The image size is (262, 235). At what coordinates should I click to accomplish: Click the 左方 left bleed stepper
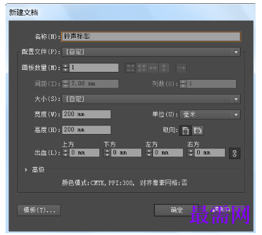pyautogui.click(x=149, y=153)
